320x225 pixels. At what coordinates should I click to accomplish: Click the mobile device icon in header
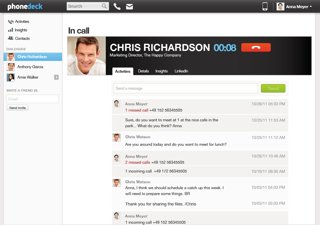tap(265, 7)
